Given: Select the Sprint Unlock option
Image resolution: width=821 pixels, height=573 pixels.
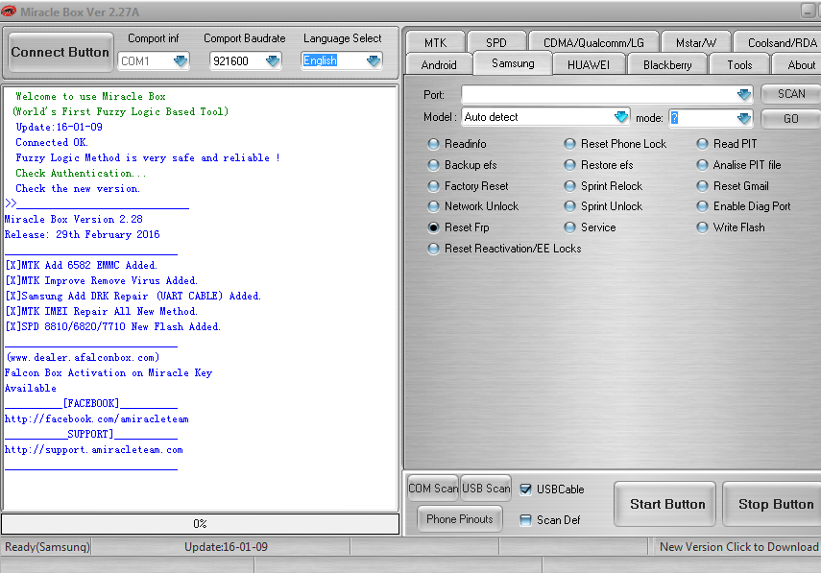Looking at the screenshot, I should pyautogui.click(x=603, y=206).
